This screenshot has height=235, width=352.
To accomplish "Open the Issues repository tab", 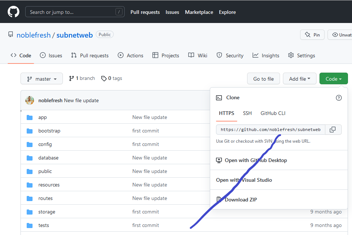I will (51, 55).
